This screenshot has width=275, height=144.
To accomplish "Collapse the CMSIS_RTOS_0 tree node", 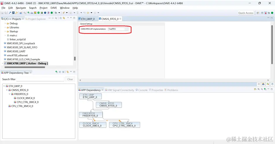I will (7, 90).
